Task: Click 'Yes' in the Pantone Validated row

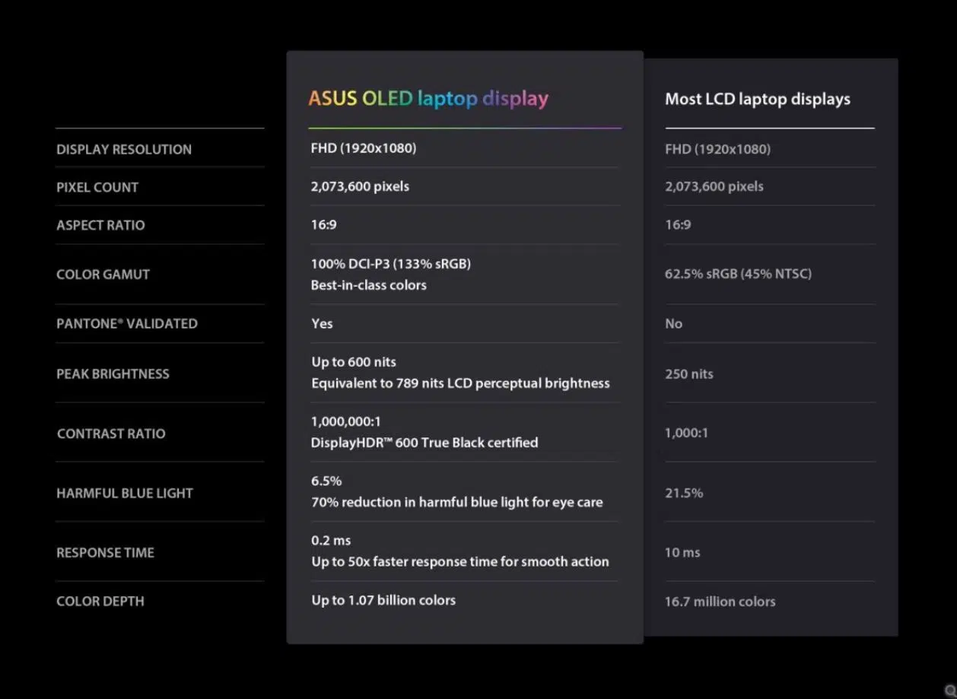Action: (322, 323)
